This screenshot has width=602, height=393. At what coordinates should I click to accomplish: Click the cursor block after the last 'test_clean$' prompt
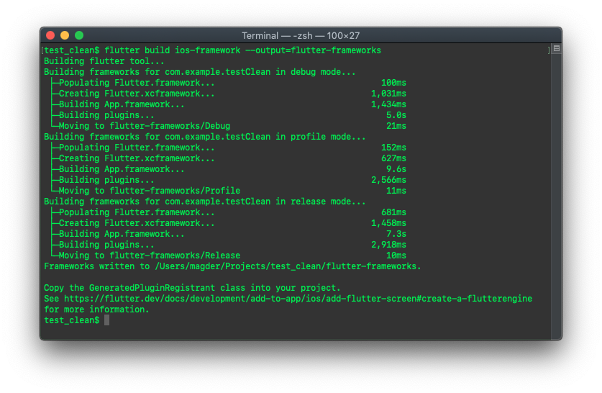pos(106,320)
